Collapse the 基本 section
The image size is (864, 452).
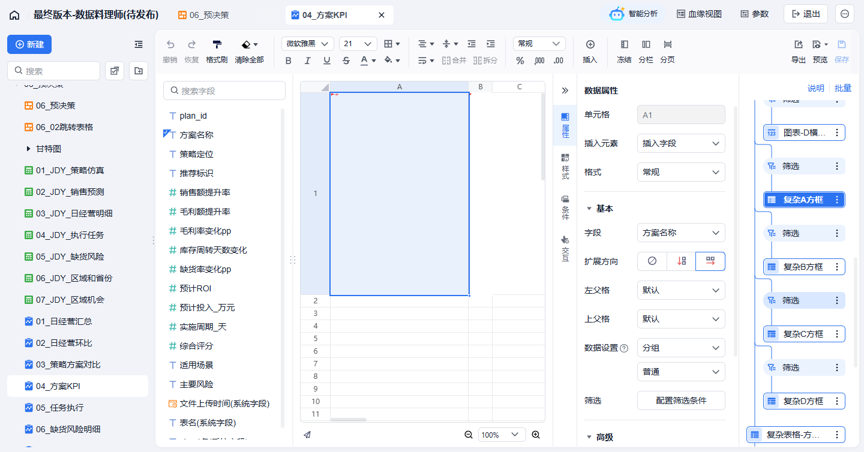point(589,209)
